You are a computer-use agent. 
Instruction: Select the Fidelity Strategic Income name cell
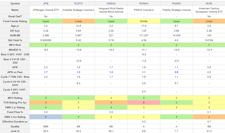(x=176, y=10)
